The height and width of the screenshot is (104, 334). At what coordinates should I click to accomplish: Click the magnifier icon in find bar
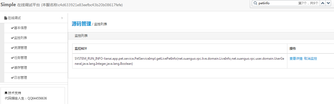255,3
